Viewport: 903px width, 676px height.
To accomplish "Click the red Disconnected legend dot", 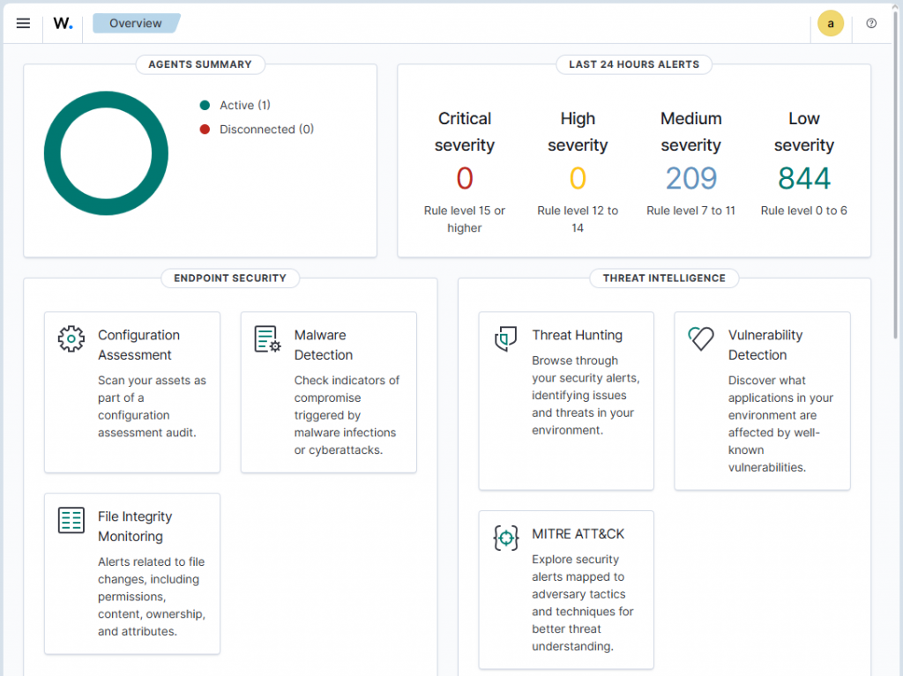I will point(205,130).
